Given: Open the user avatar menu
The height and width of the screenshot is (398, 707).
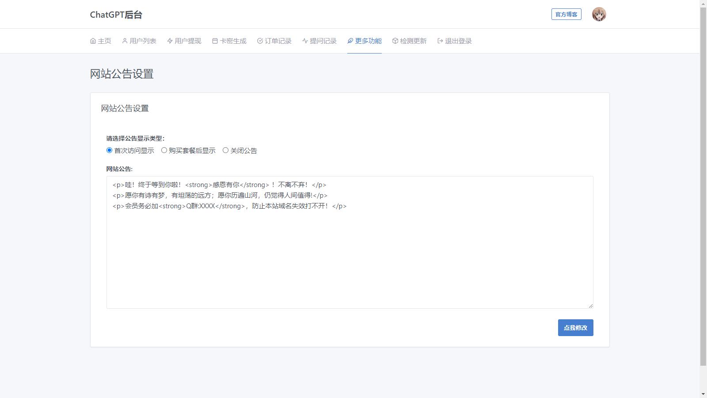Looking at the screenshot, I should 599,15.
